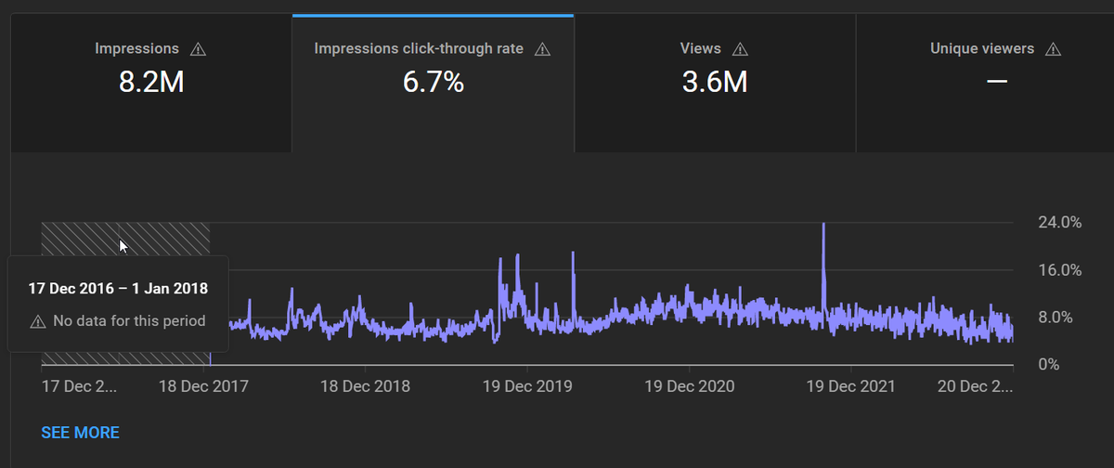Click the SEE MORE link
Image resolution: width=1114 pixels, height=468 pixels.
[x=80, y=433]
